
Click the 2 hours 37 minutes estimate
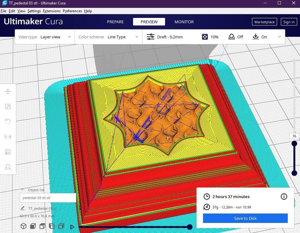pos(231,197)
